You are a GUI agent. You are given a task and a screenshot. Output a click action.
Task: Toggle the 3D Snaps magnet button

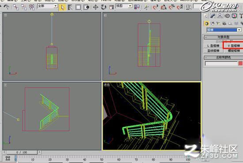pyautogui.click(x=155, y=7)
